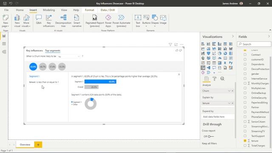272x153 pixels.
Task: Expand the Churn field well options
Action: pyautogui.click(x=229, y=91)
